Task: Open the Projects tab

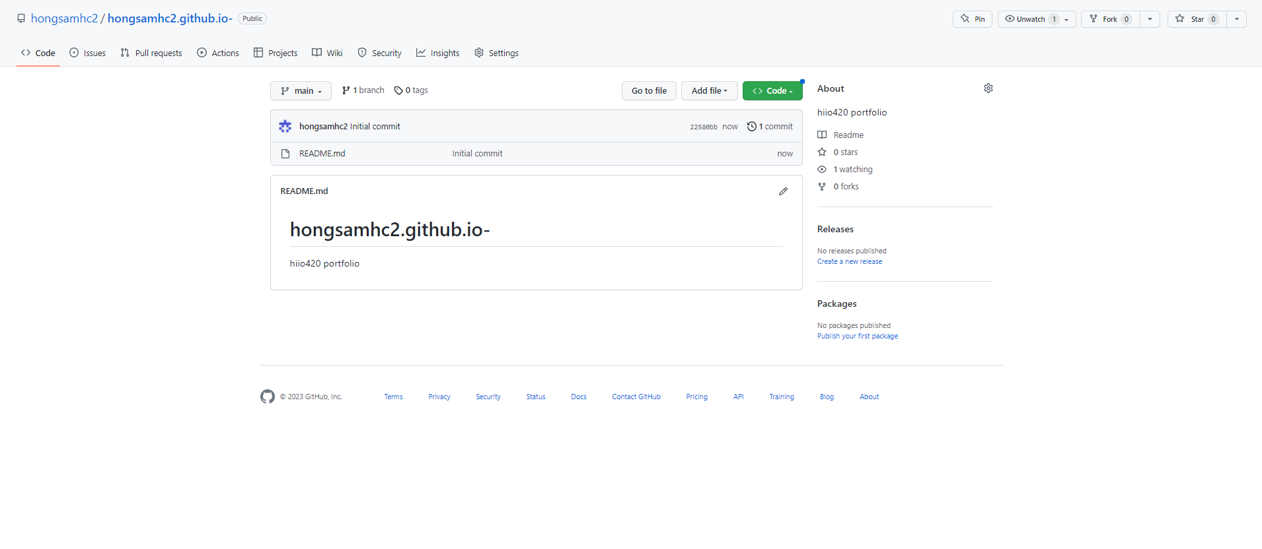Action: pyautogui.click(x=276, y=53)
